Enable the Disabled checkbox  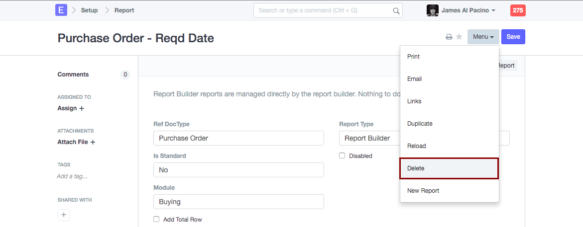(342, 155)
